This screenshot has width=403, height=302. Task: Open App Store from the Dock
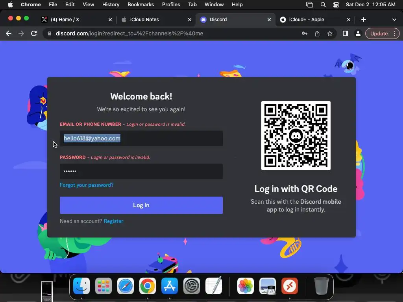(170, 286)
